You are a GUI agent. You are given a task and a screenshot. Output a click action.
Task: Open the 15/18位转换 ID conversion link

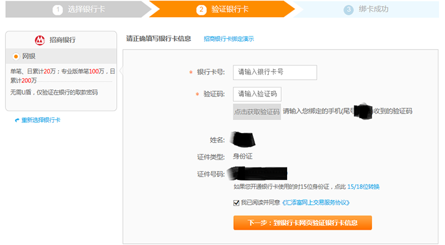pos(364,187)
